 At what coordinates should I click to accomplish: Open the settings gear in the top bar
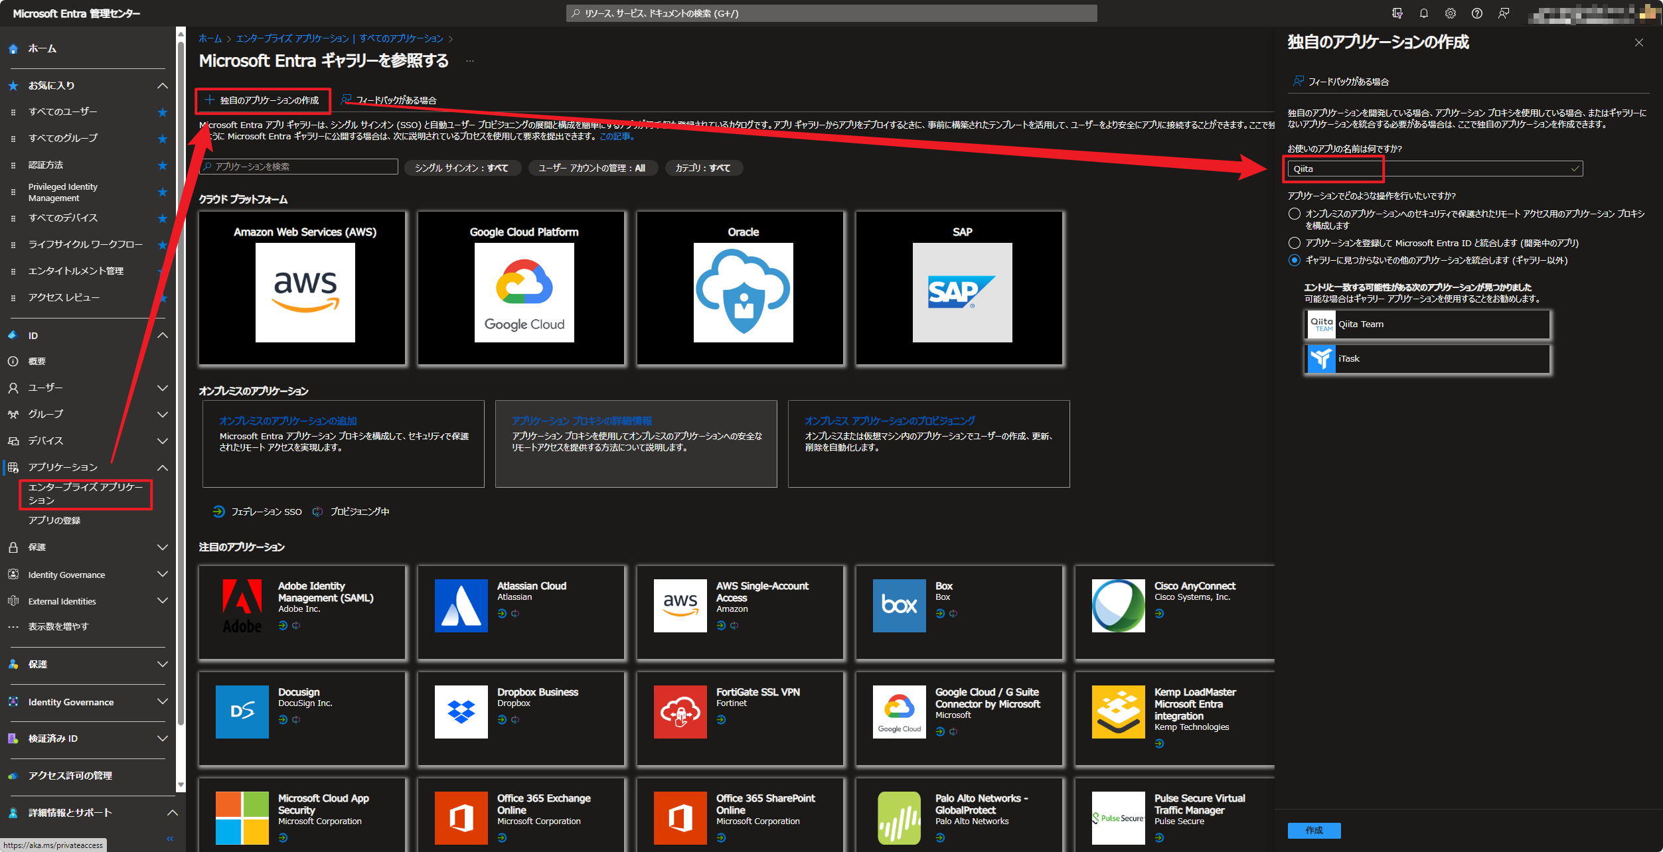[1451, 13]
